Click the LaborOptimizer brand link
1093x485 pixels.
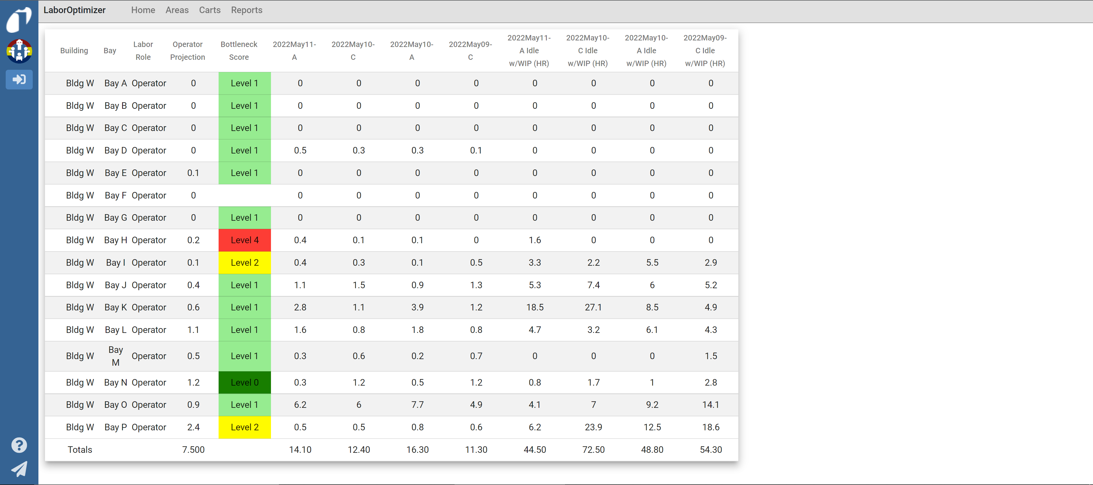pyautogui.click(x=74, y=10)
